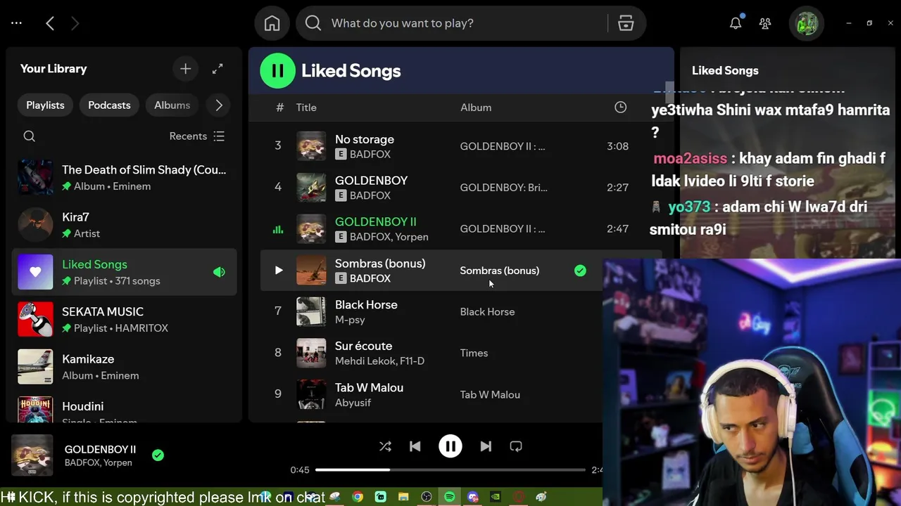
Task: Toggle liked checkmark on Sombras (bonus)
Action: (x=580, y=271)
